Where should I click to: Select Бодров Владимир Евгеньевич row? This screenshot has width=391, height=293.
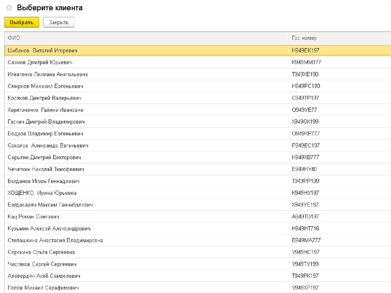pyautogui.click(x=45, y=134)
